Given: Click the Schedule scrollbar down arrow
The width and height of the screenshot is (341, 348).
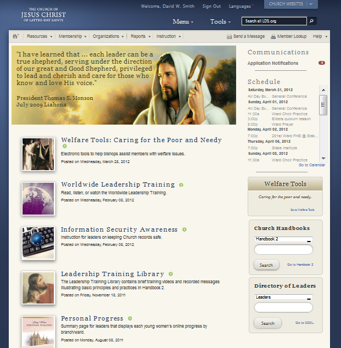Looking at the screenshot, I should [323, 158].
